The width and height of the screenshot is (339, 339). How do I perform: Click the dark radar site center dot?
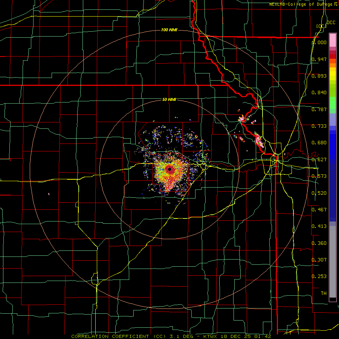[x=170, y=169]
